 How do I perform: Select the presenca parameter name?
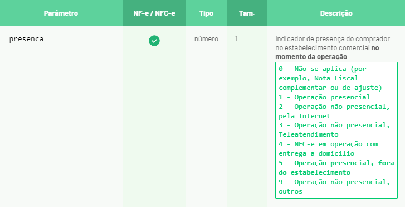(26, 39)
